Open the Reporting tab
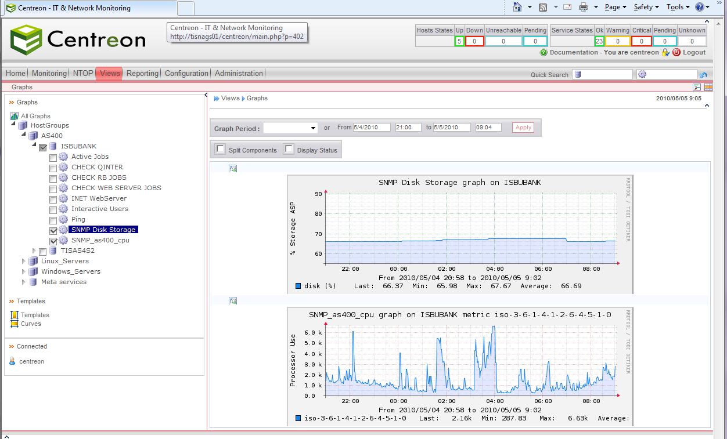727x439 pixels. [x=143, y=73]
